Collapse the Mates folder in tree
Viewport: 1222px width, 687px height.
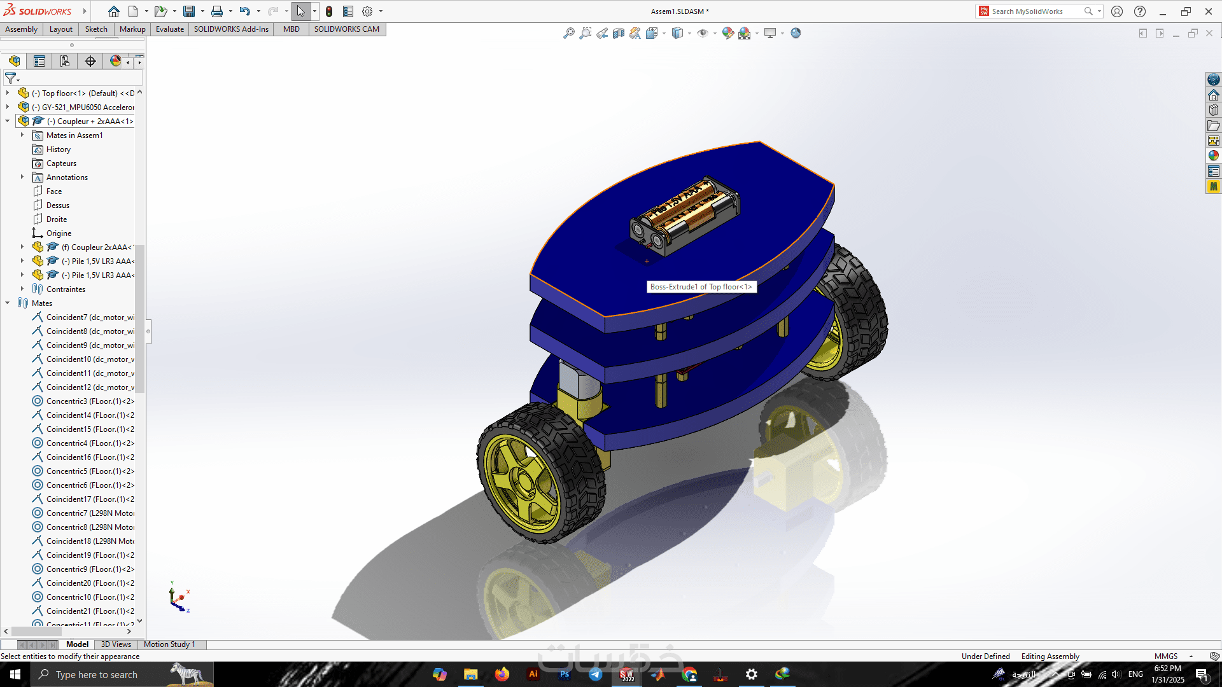[x=8, y=303]
